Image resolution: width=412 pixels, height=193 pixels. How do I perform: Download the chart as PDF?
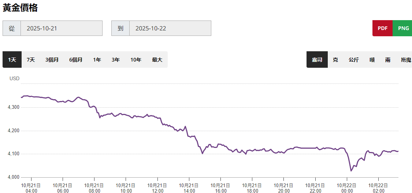382,29
